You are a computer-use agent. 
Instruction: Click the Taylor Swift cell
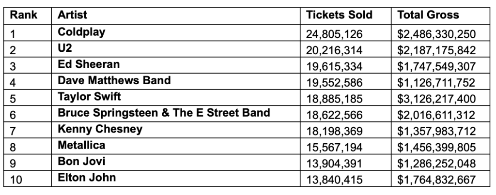(89, 96)
